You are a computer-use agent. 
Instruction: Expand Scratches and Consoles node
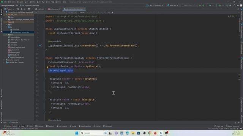click(x=4, y=62)
